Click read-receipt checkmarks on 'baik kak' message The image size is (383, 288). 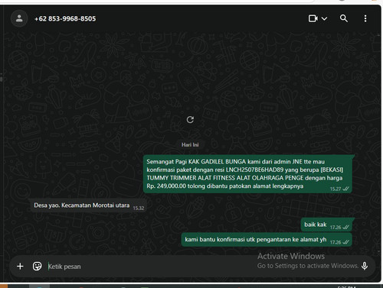(345, 227)
